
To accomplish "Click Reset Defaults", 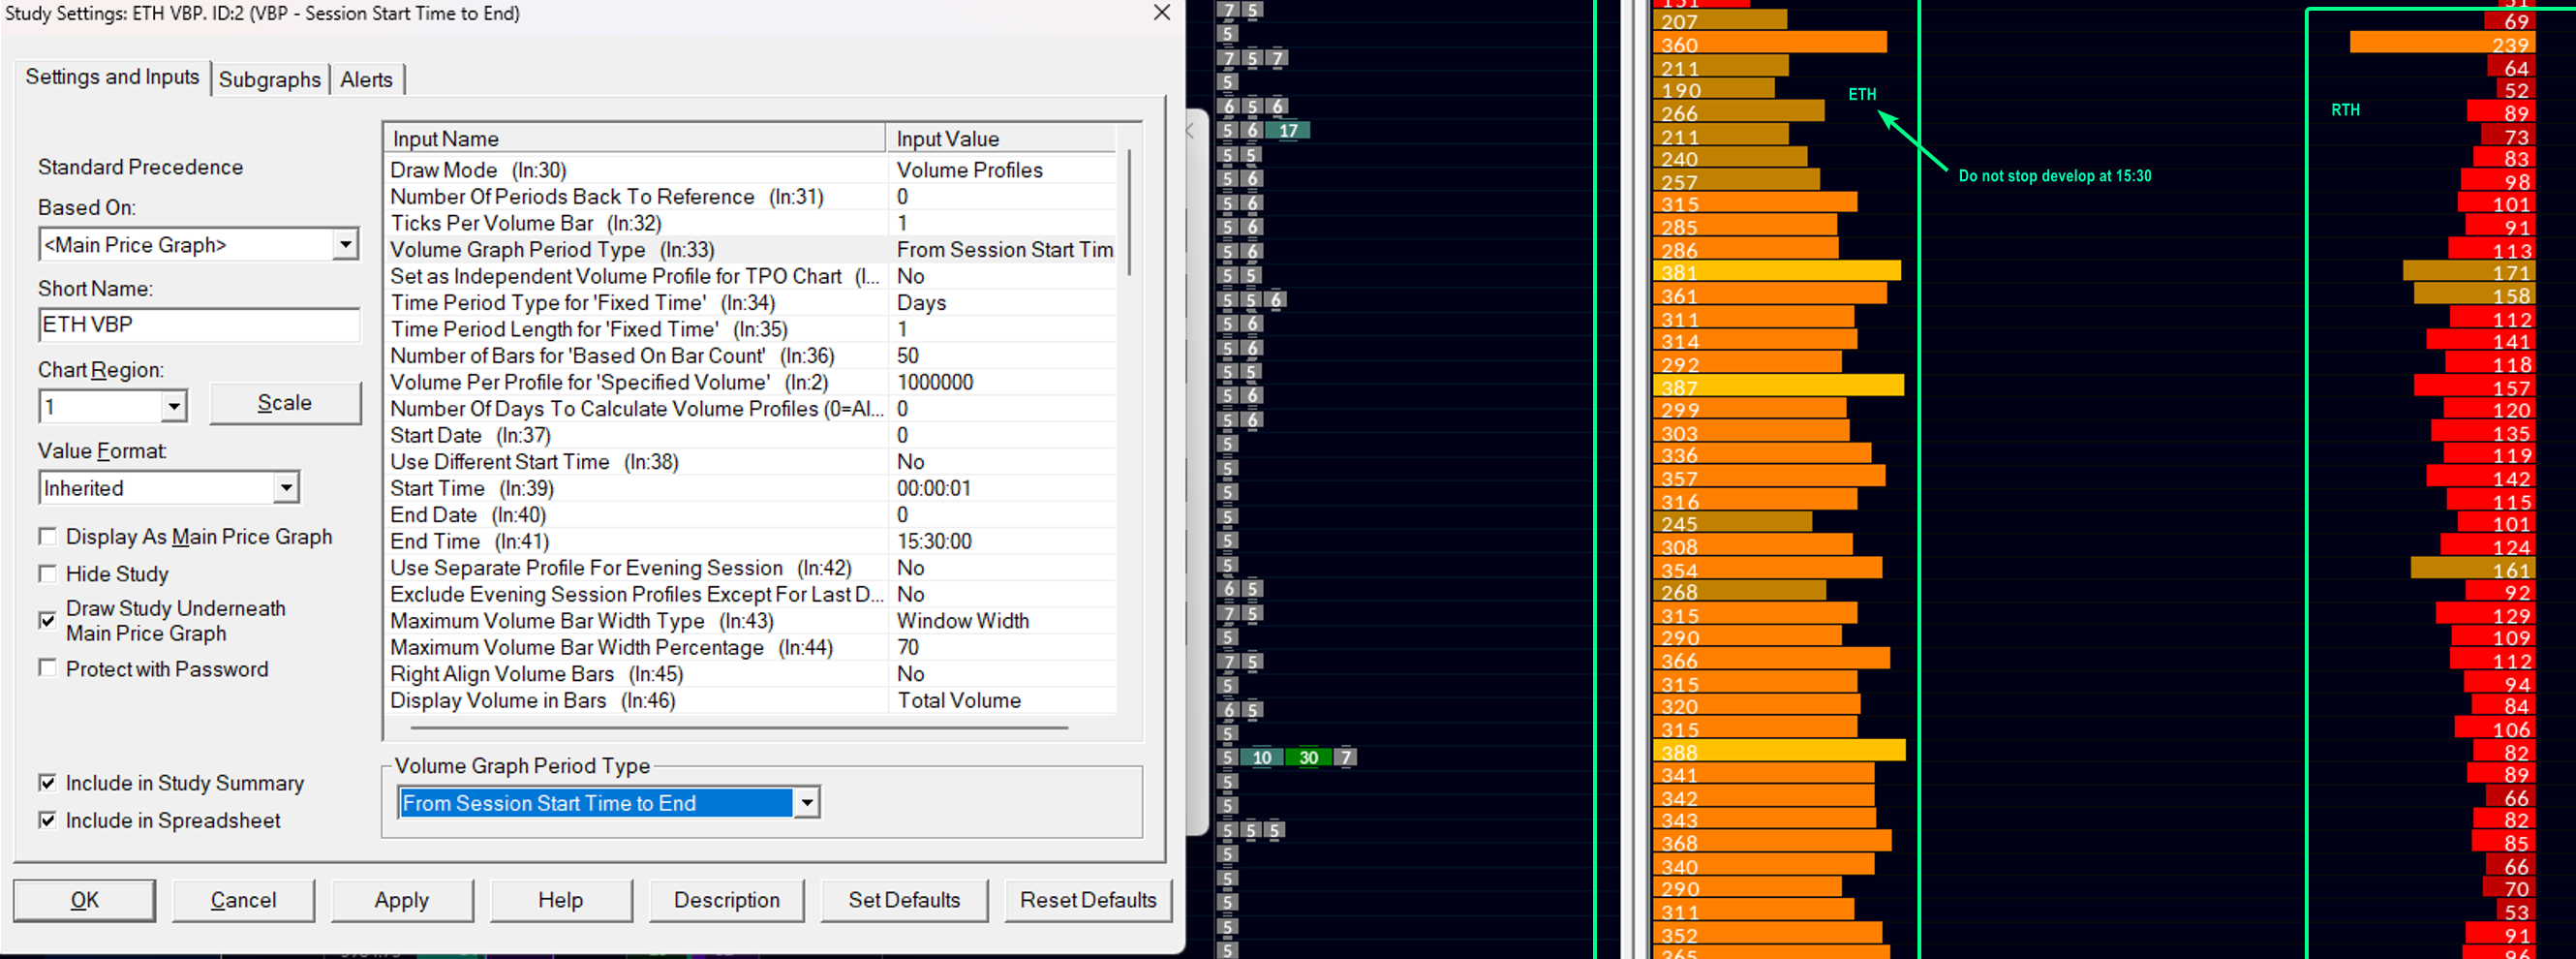I will tap(1088, 900).
